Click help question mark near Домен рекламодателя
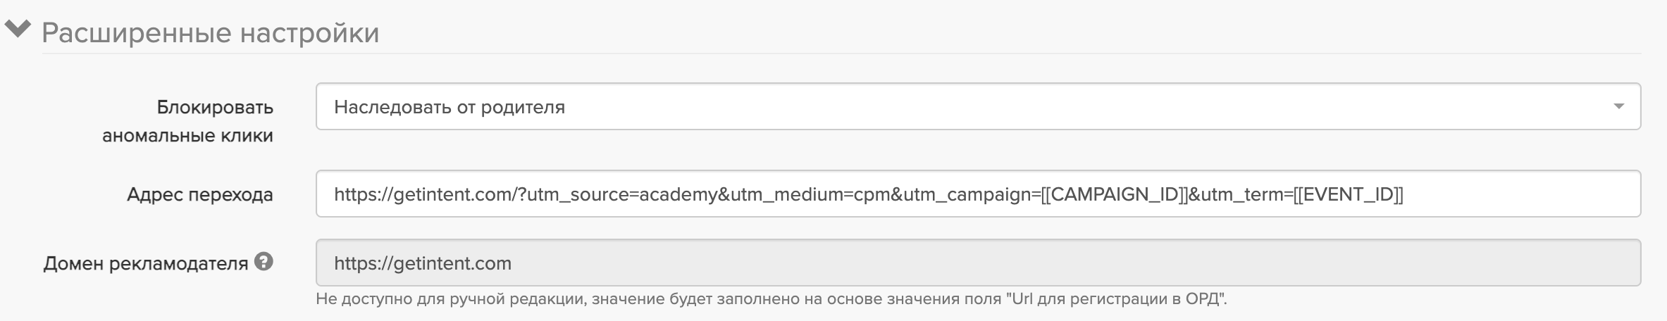The width and height of the screenshot is (1667, 321). [x=264, y=262]
